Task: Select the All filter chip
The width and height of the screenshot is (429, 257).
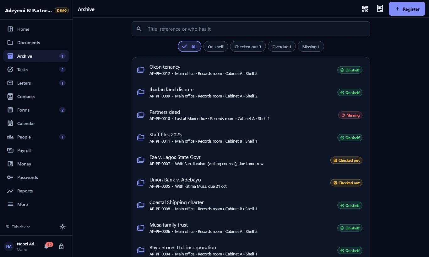Action: click(189, 47)
